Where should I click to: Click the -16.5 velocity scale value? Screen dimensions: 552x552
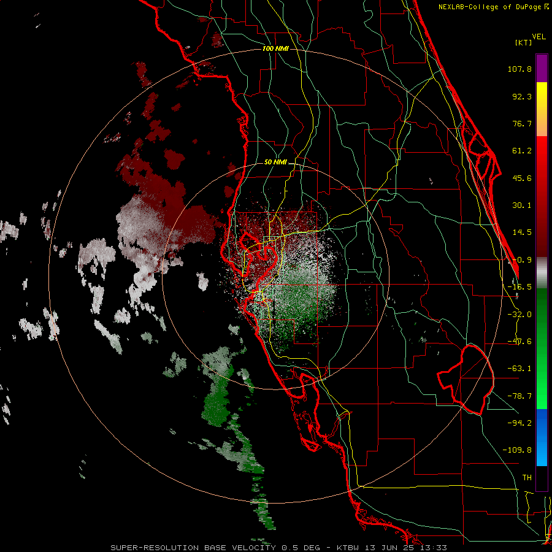[519, 287]
